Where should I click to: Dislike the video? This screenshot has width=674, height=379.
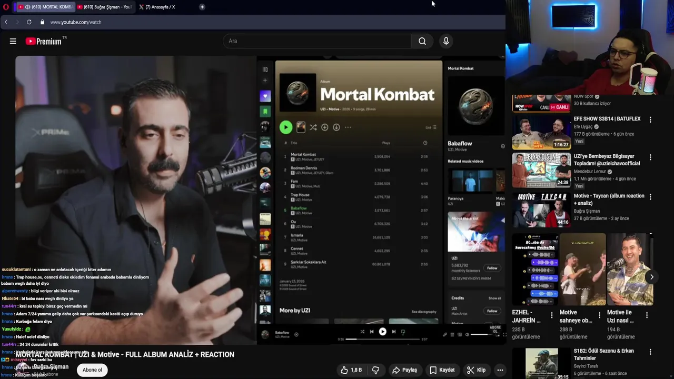[375, 370]
